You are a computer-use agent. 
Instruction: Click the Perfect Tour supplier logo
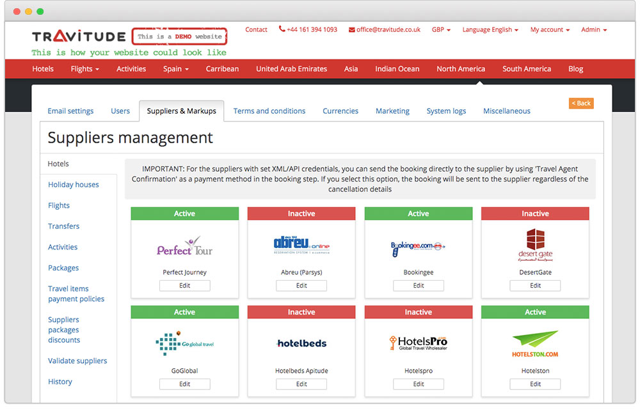[x=184, y=246]
